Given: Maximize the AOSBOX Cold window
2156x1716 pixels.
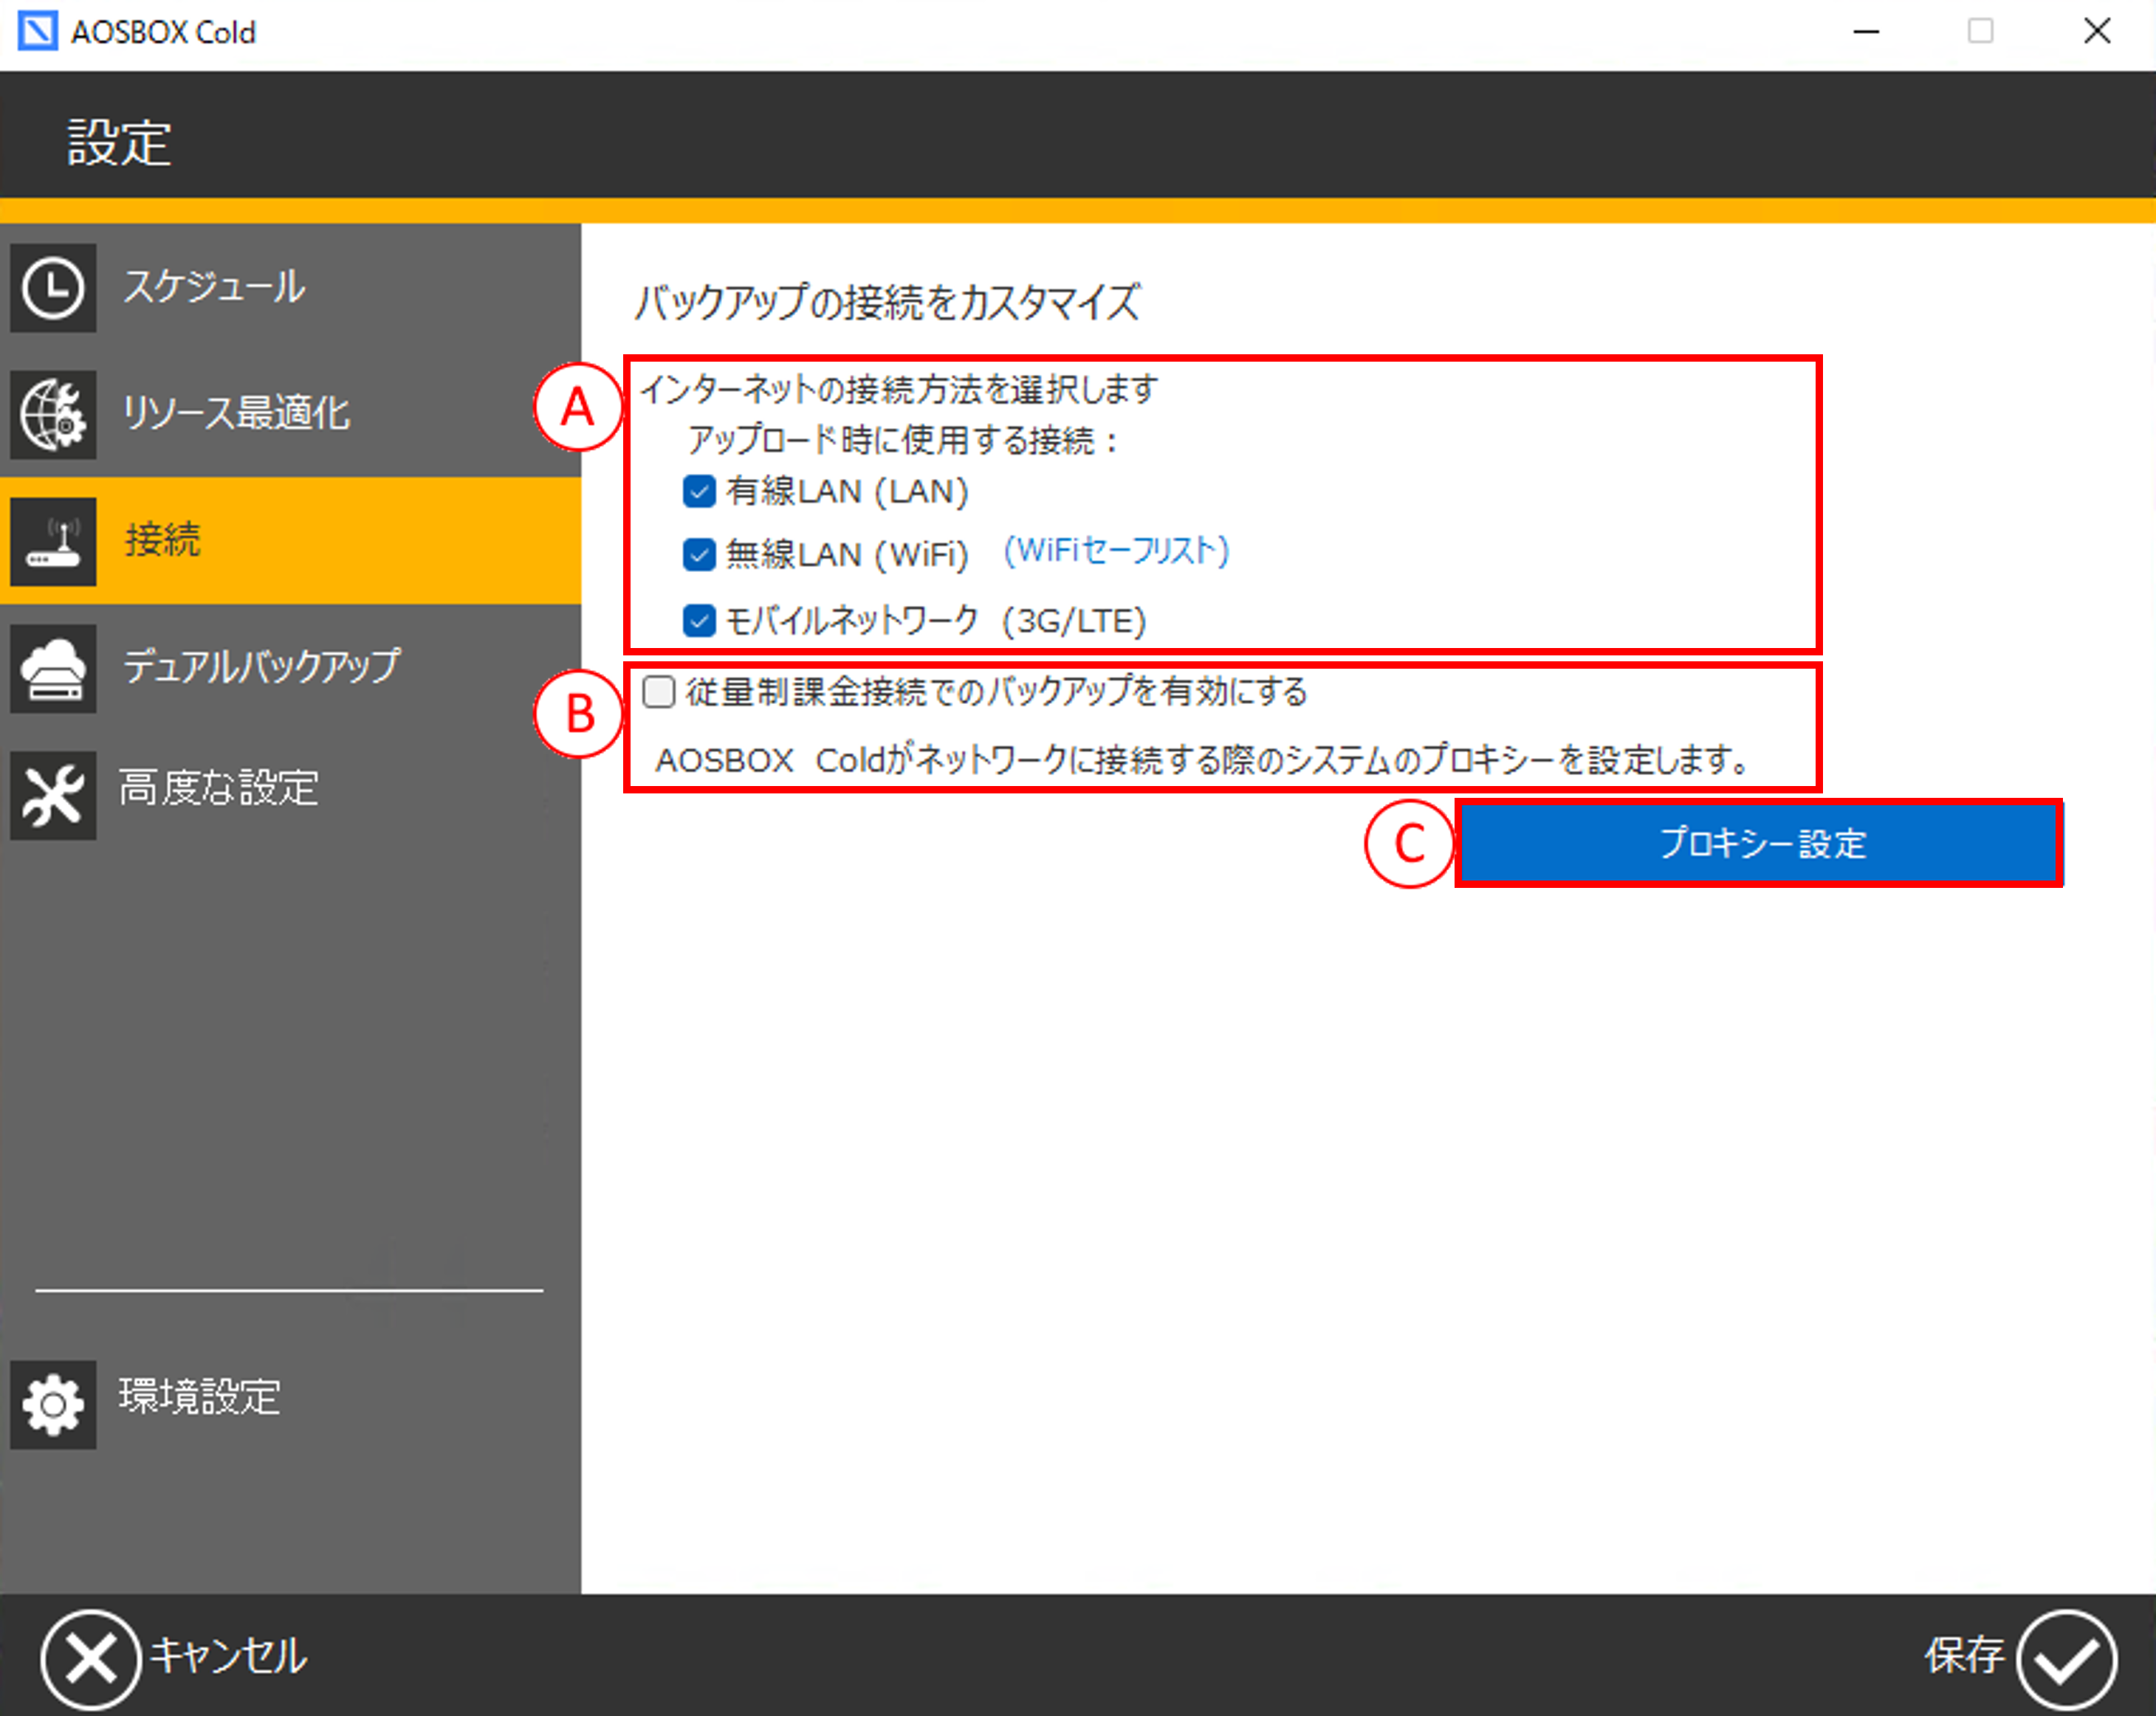Looking at the screenshot, I should click(x=1980, y=31).
